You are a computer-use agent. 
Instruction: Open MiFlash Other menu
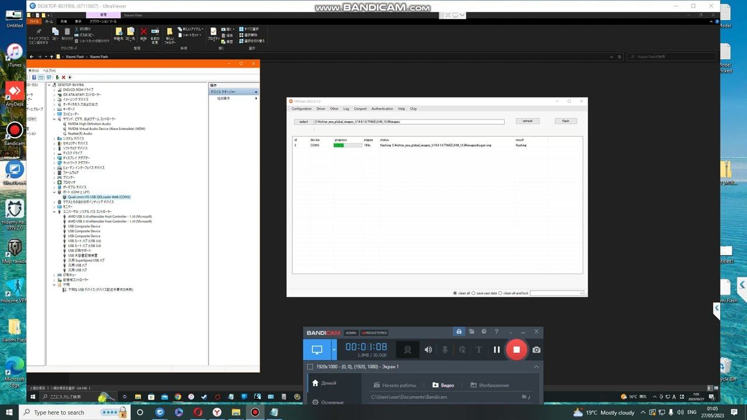pos(334,108)
